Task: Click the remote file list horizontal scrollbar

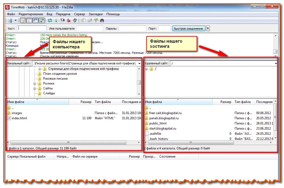Action: click(x=191, y=143)
